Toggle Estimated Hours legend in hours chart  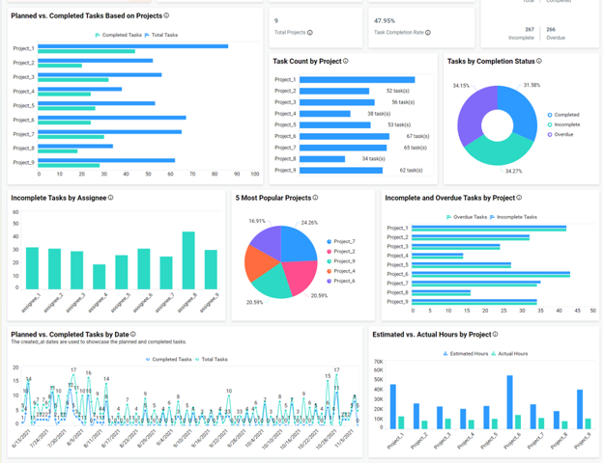tap(466, 354)
